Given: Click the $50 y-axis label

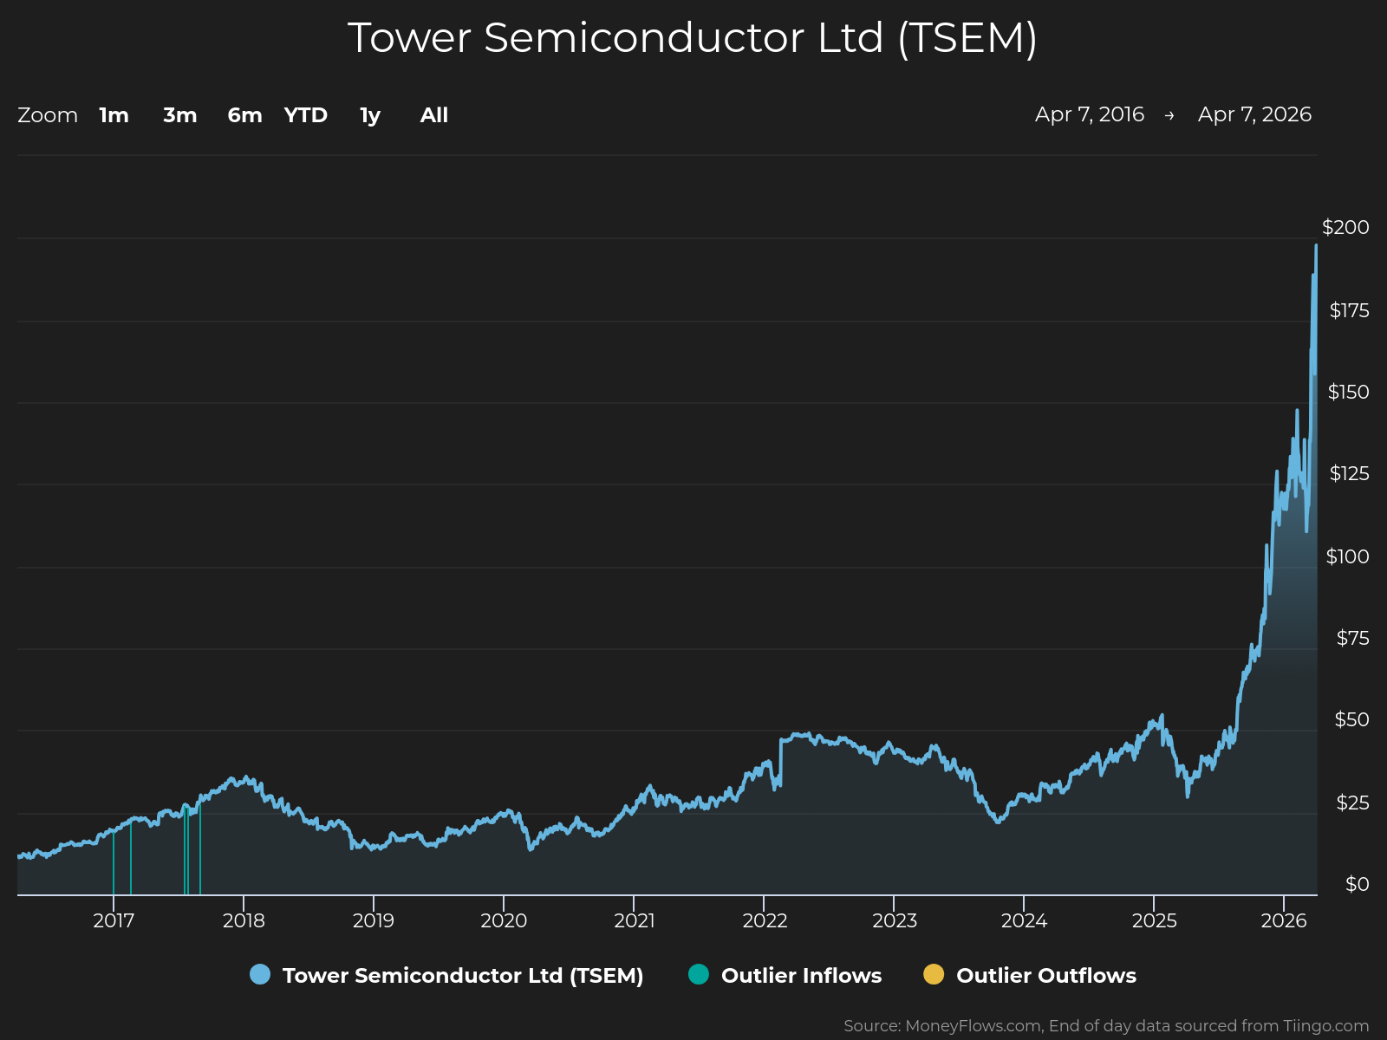Looking at the screenshot, I should pyautogui.click(x=1351, y=719).
